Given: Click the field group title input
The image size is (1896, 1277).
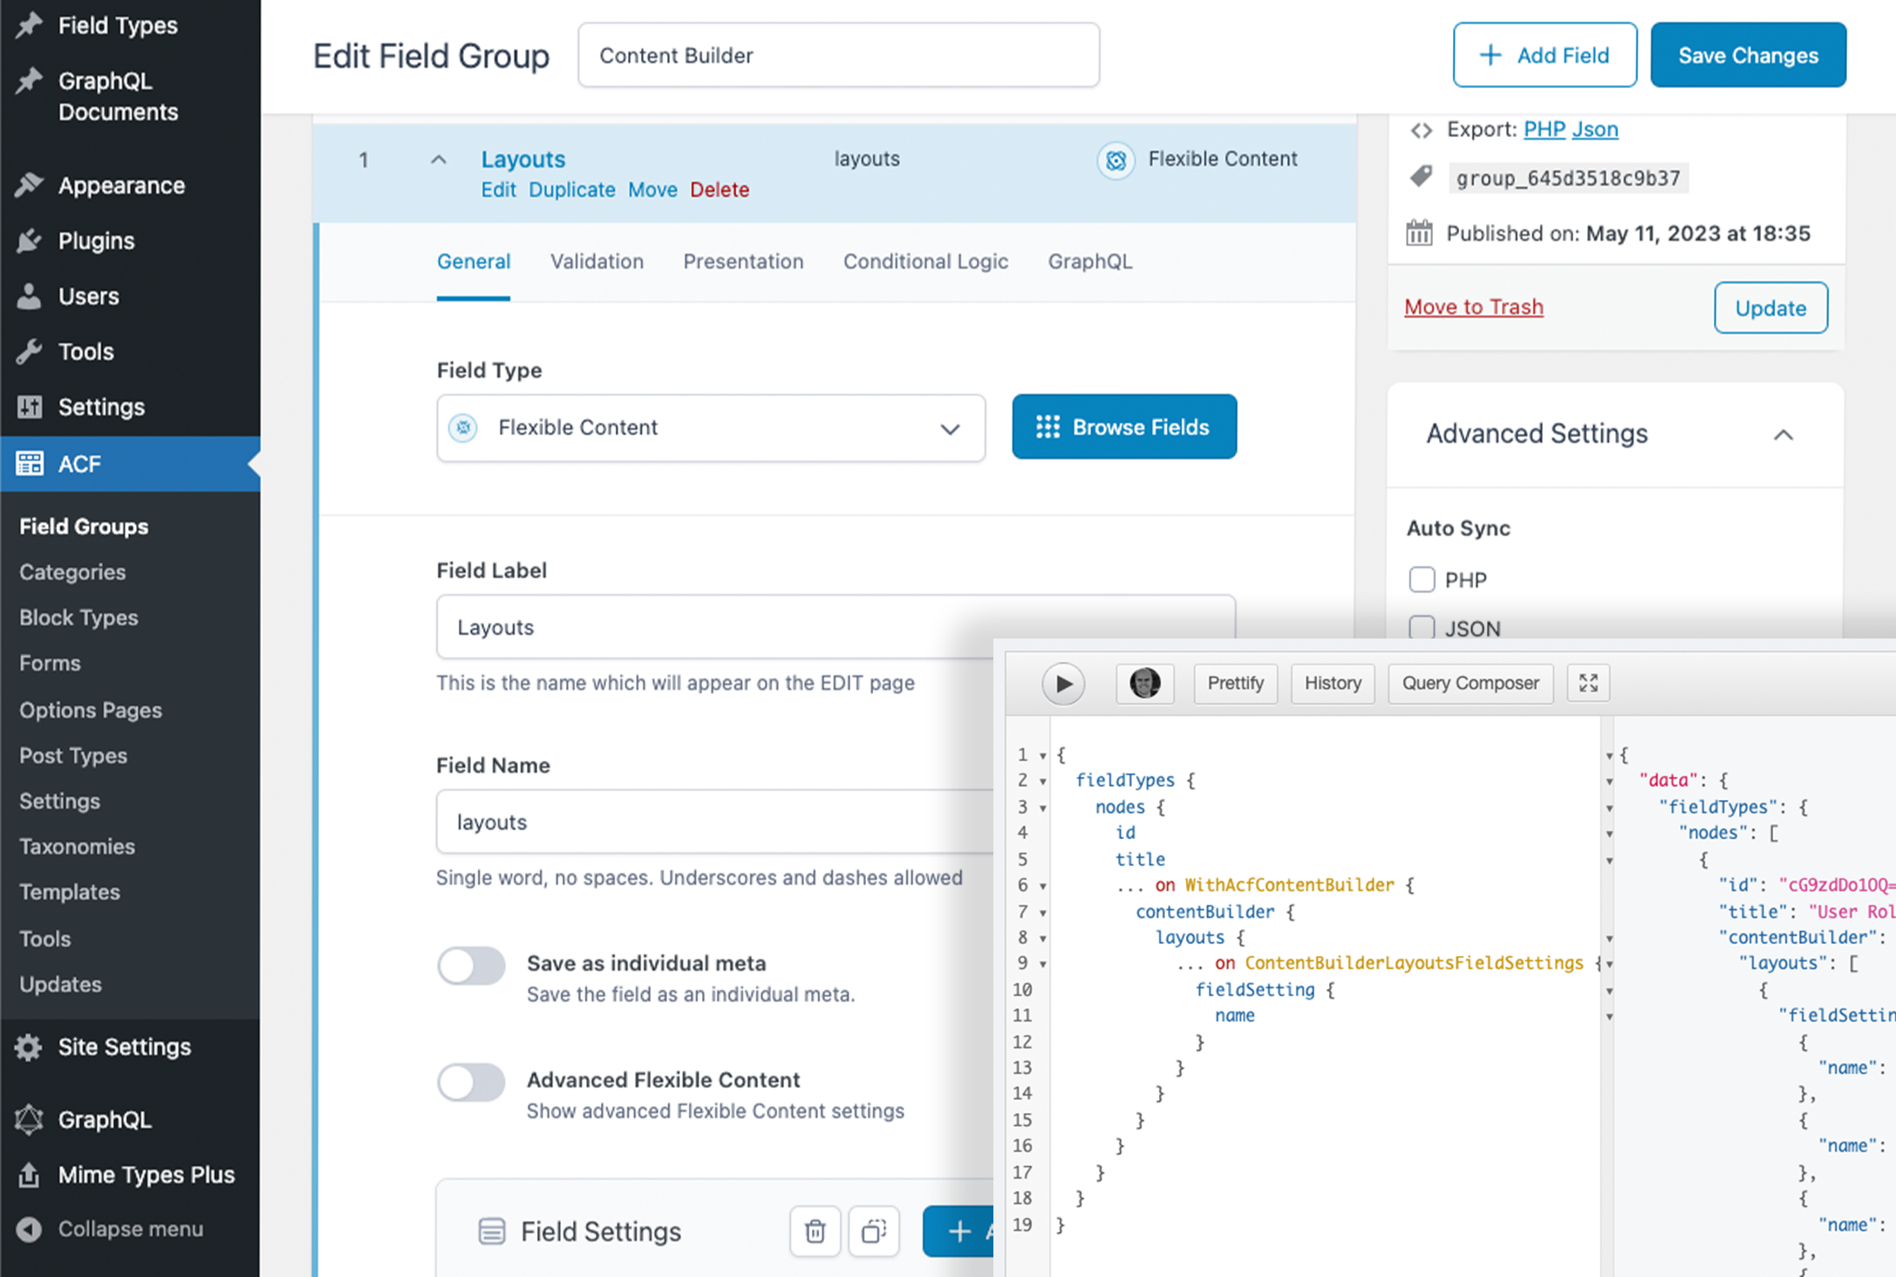Looking at the screenshot, I should (838, 55).
